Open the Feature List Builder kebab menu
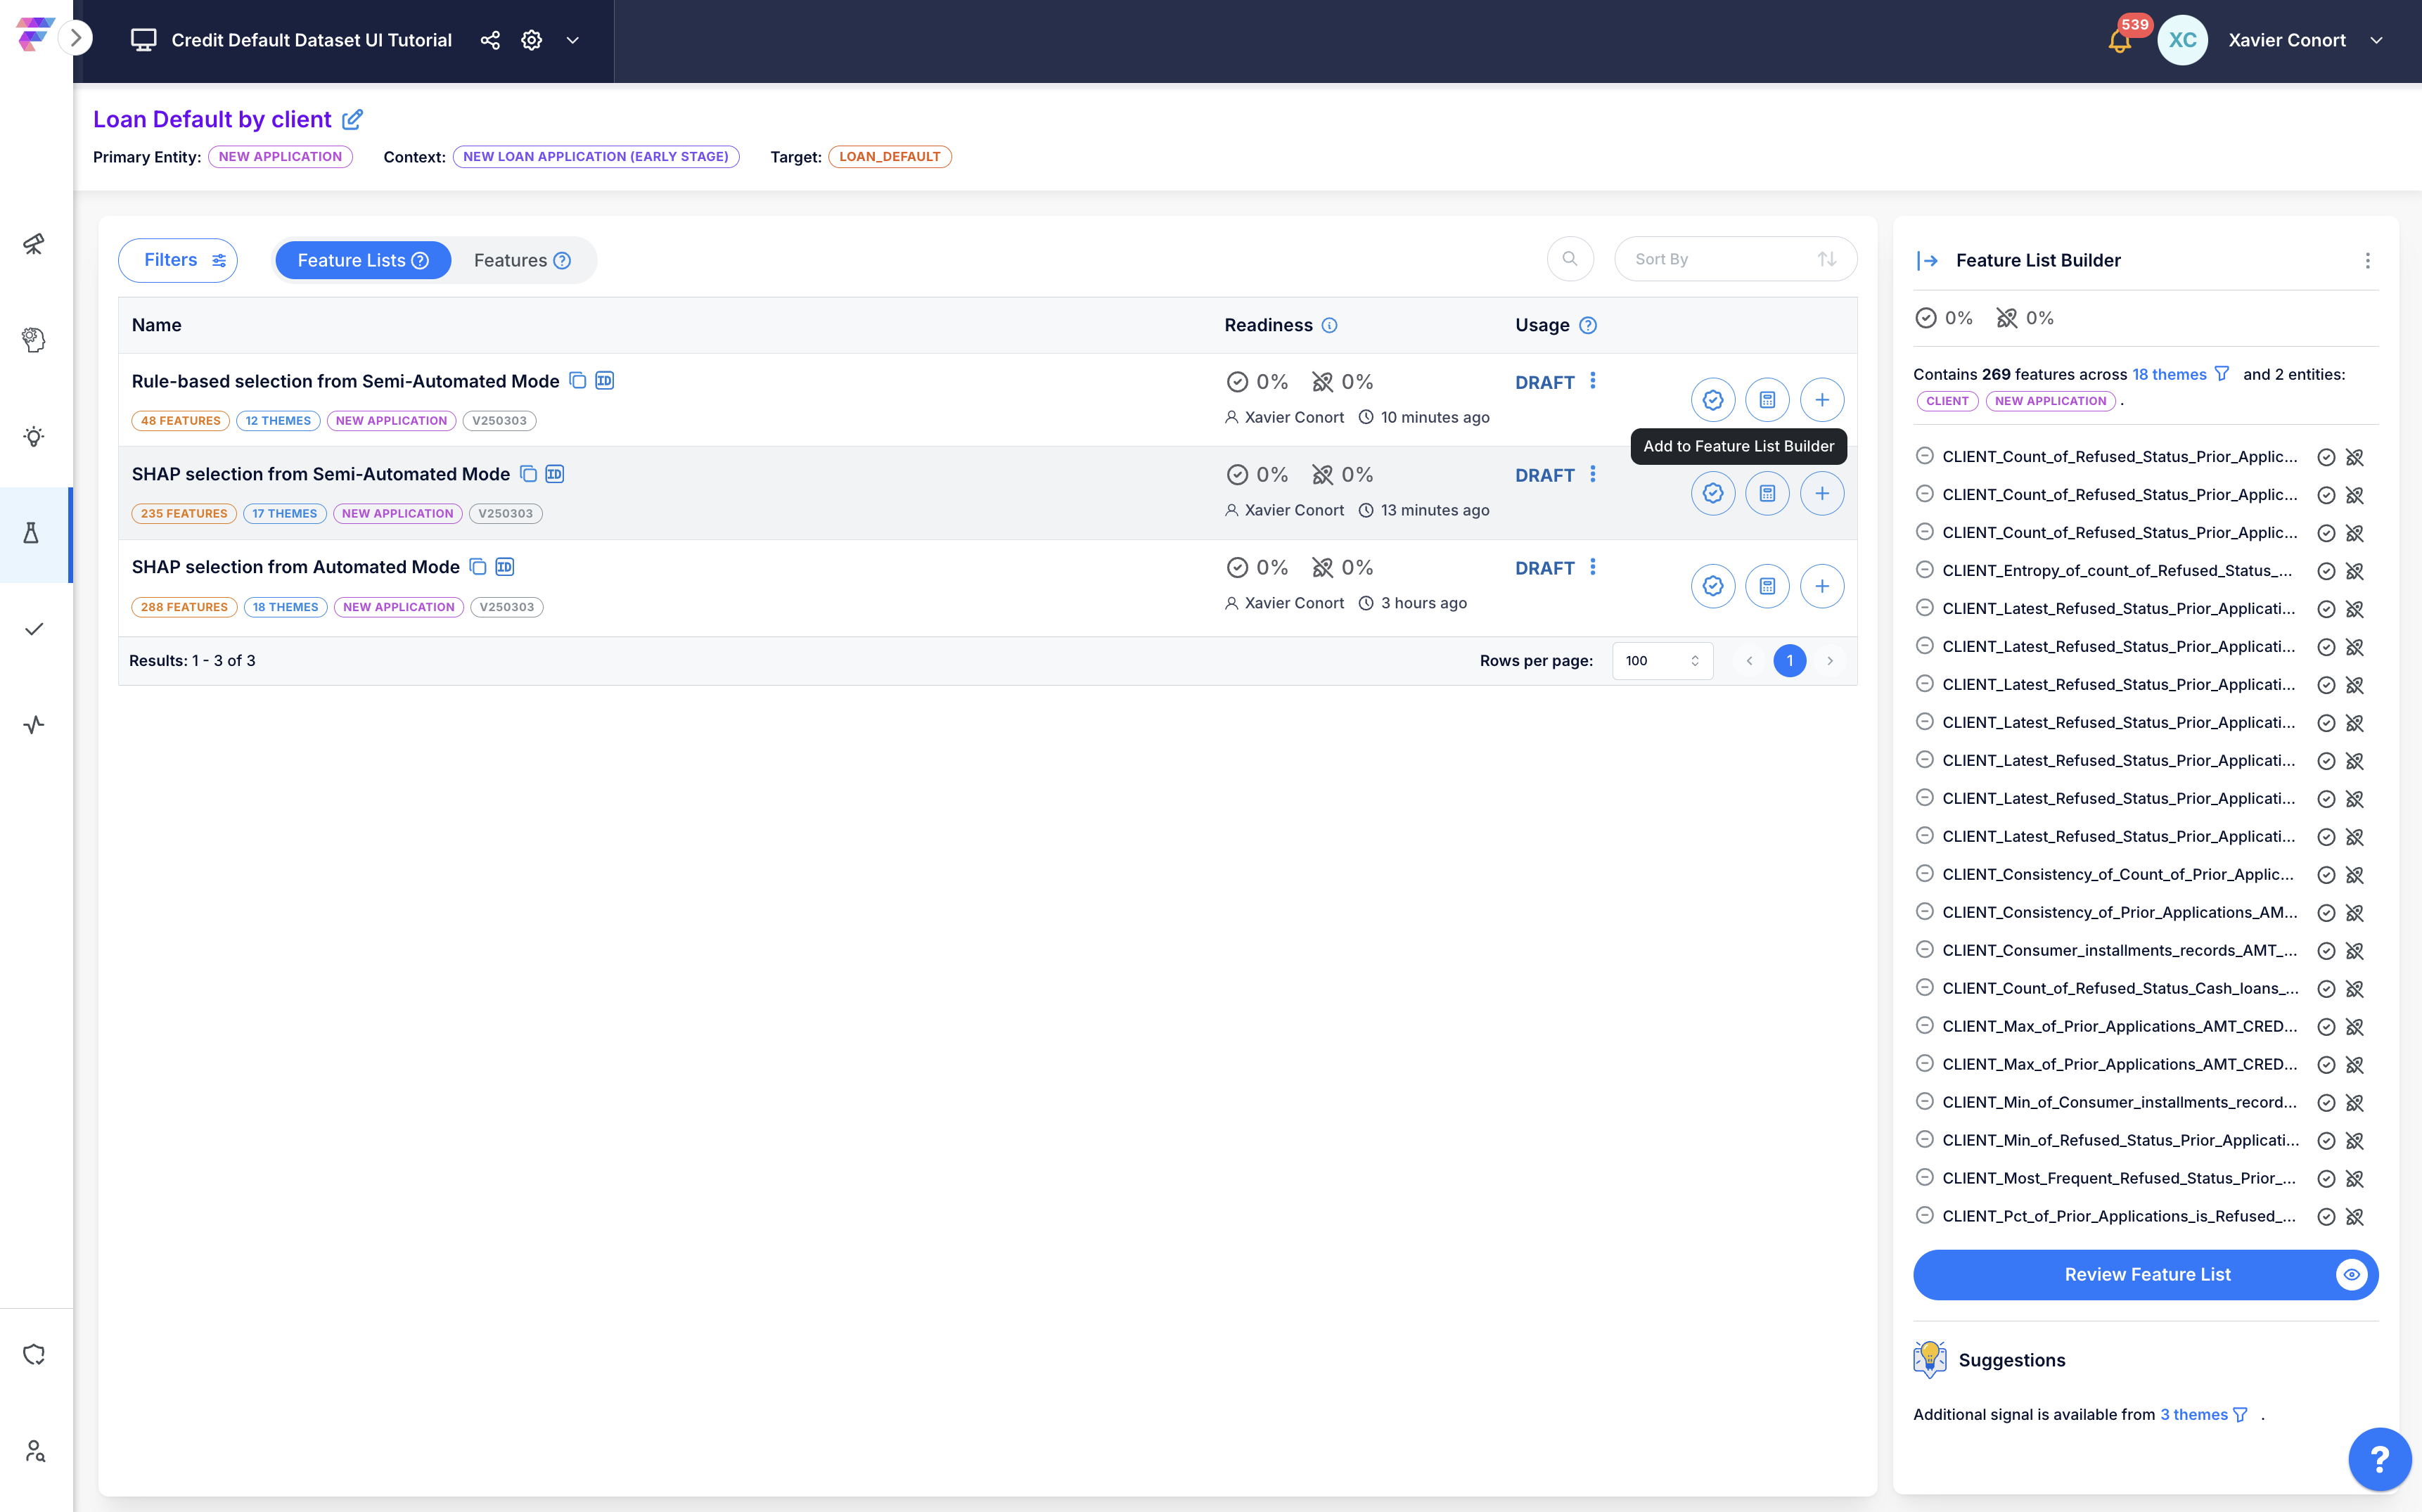2422x1512 pixels. (x=2367, y=261)
